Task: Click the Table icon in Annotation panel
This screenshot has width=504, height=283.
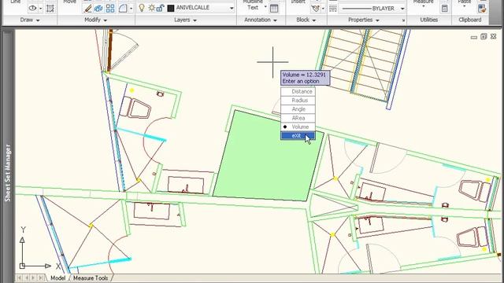Action: pos(274,9)
